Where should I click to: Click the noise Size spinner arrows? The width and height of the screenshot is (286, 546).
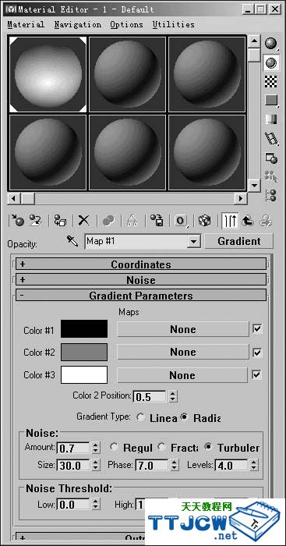[x=96, y=465]
